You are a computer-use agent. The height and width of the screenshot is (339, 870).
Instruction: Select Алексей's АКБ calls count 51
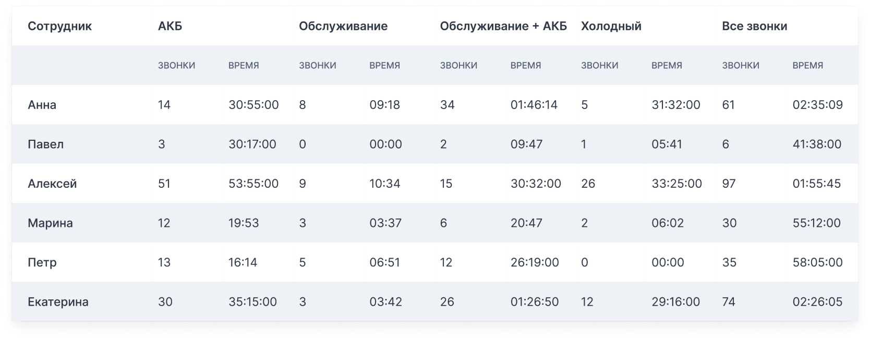pyautogui.click(x=164, y=184)
